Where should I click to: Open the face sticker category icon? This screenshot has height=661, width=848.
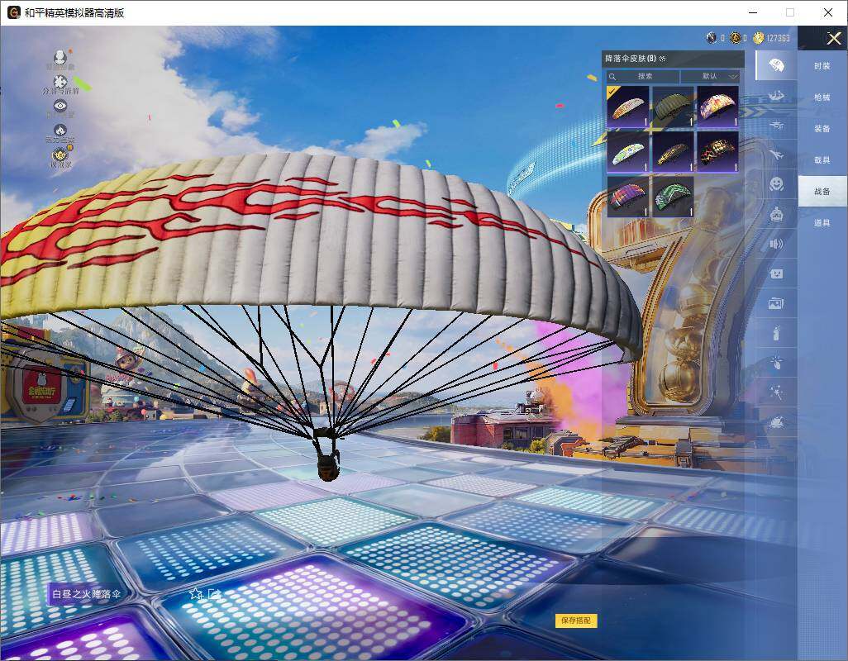tap(776, 274)
